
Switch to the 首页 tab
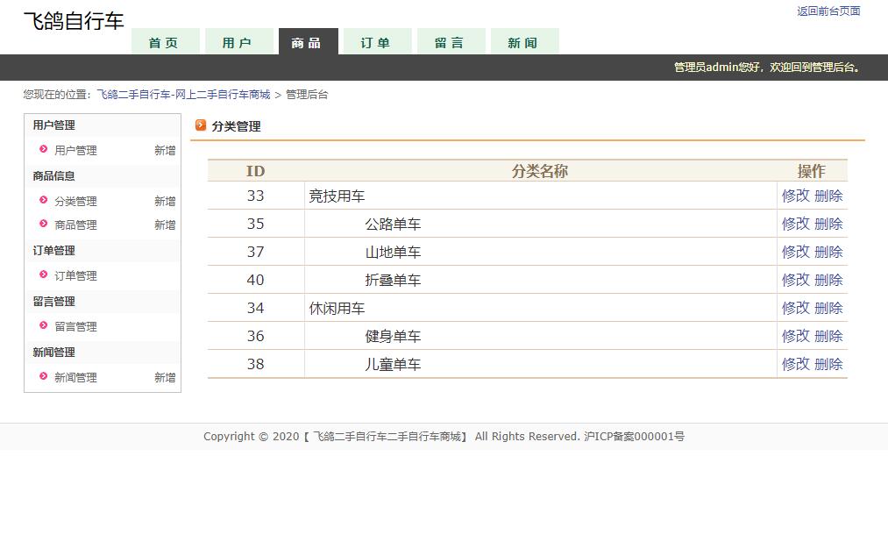click(x=165, y=40)
